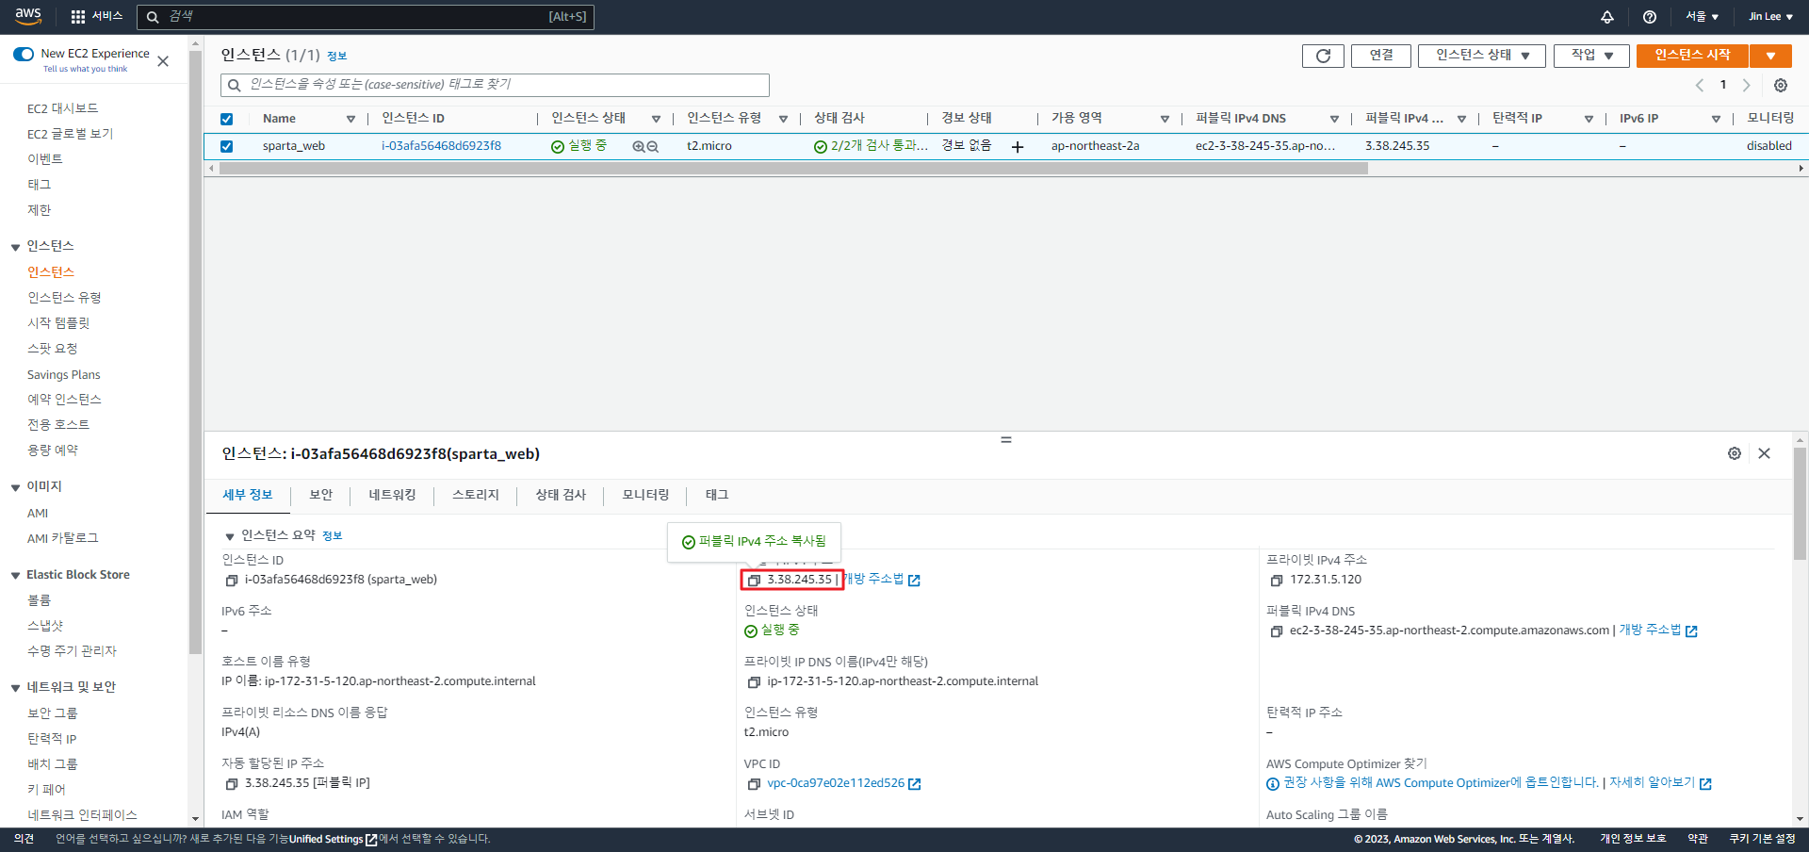Screen dimensions: 1809x852
Task: Click the search magnifier in filter box
Action: coord(235,86)
